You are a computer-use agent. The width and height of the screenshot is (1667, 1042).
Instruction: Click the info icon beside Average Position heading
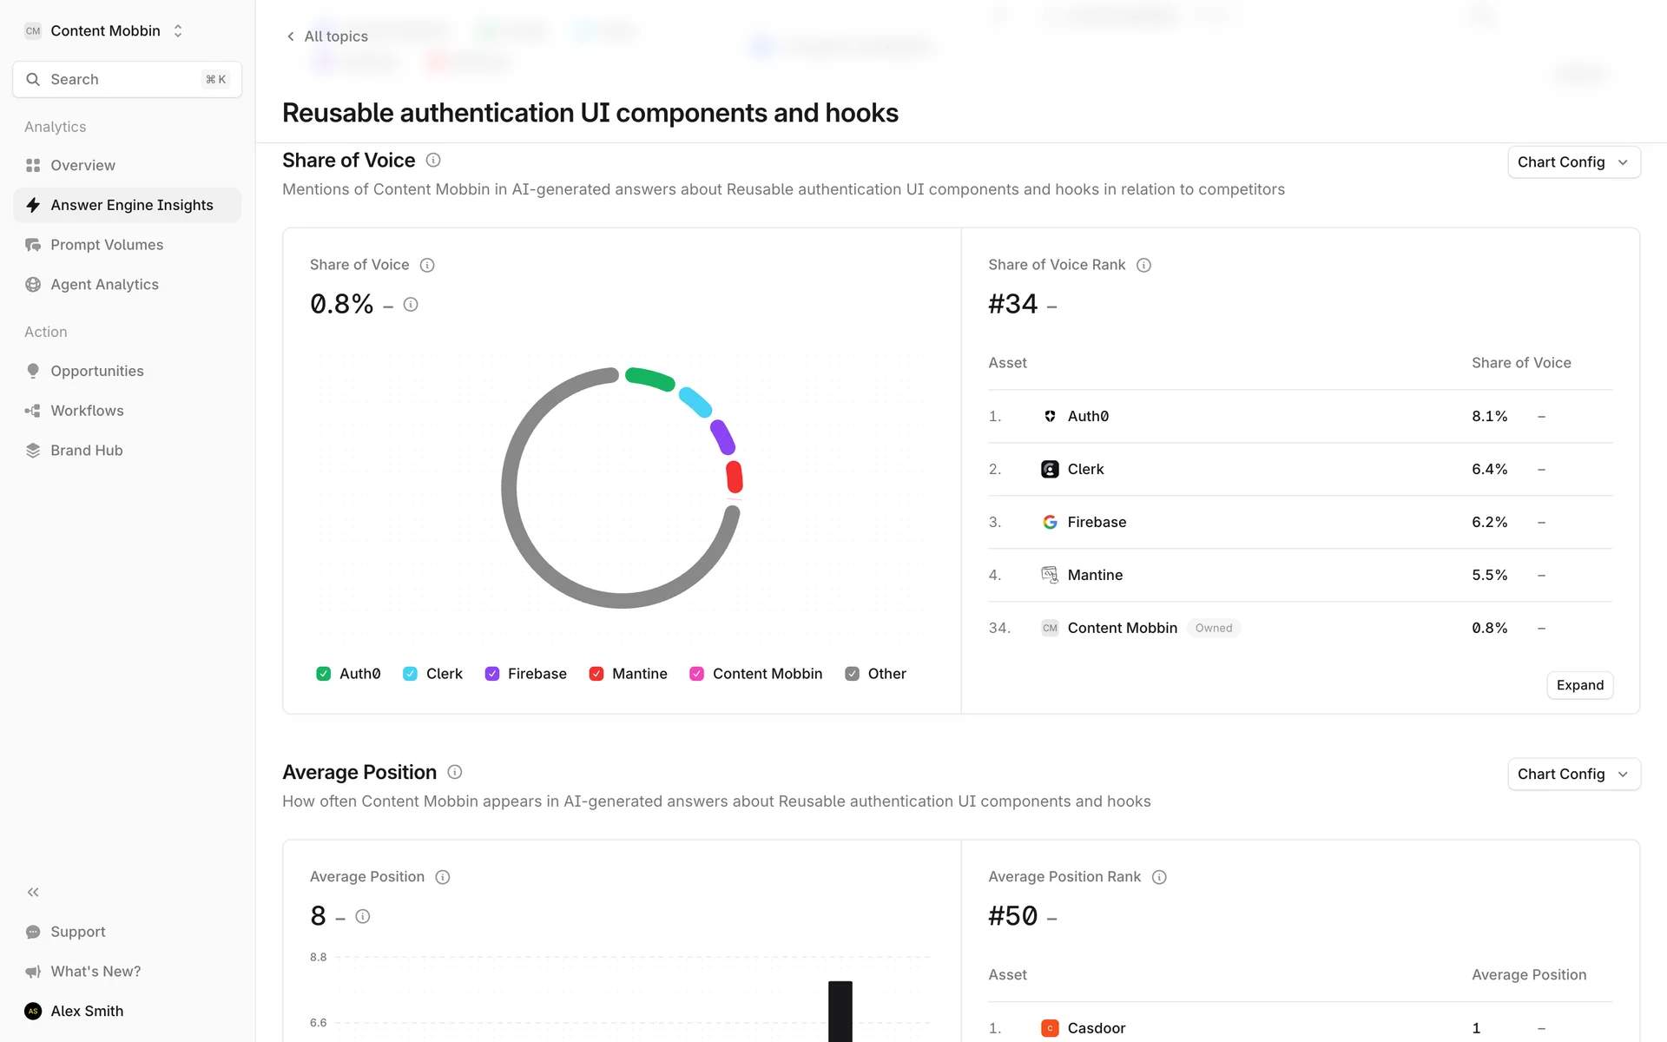(x=454, y=772)
